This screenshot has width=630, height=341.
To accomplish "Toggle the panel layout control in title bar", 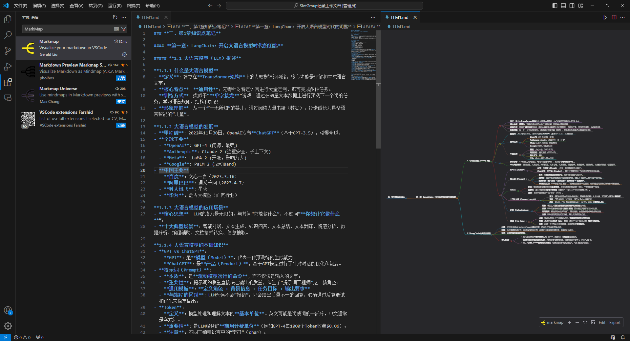I will [563, 6].
